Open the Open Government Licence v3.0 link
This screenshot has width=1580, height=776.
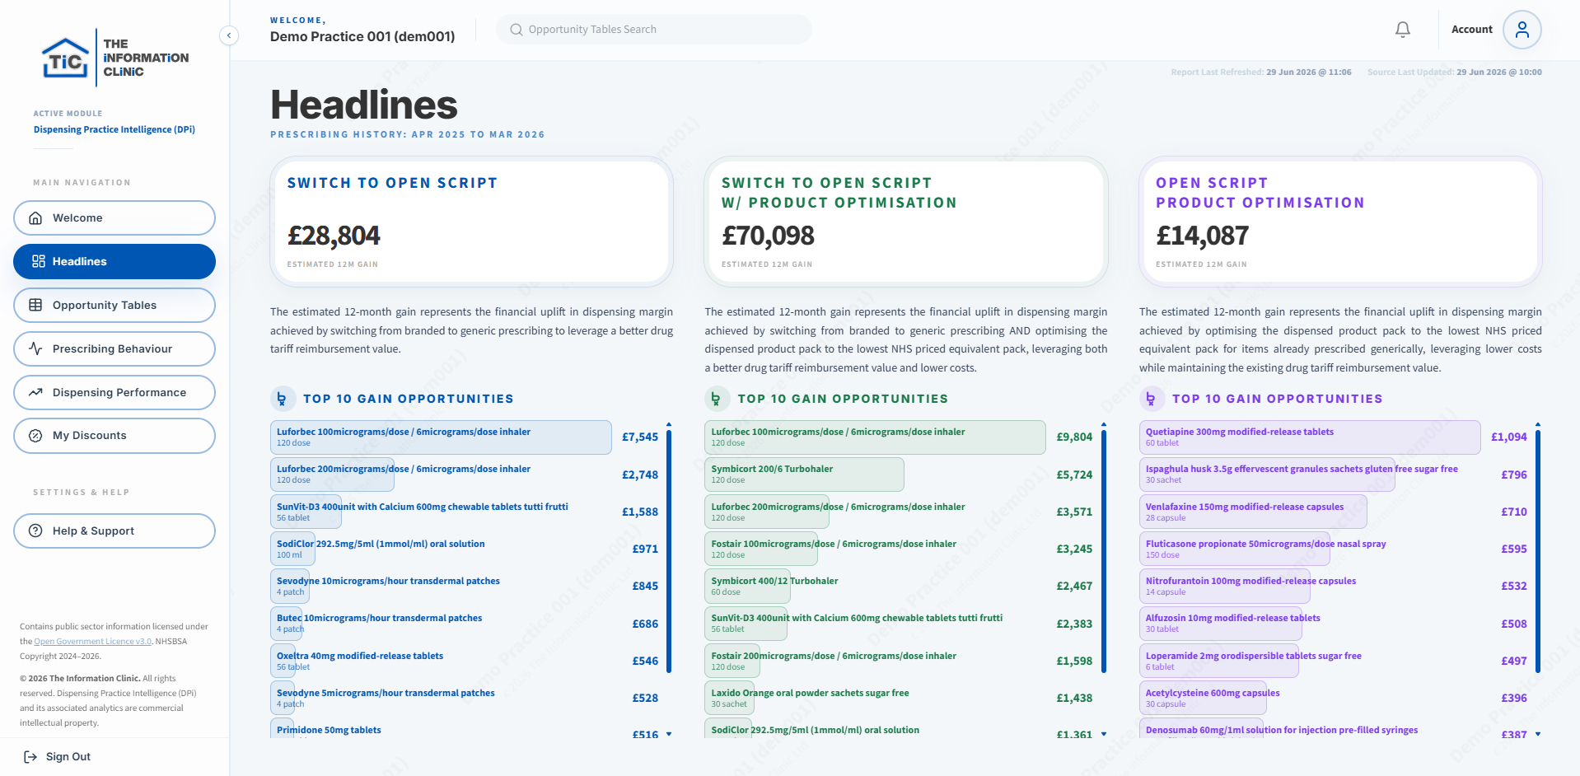pyautogui.click(x=93, y=642)
